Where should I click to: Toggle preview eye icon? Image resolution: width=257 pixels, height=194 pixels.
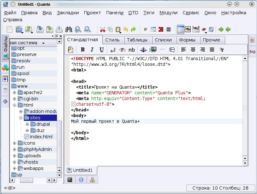pos(188,29)
